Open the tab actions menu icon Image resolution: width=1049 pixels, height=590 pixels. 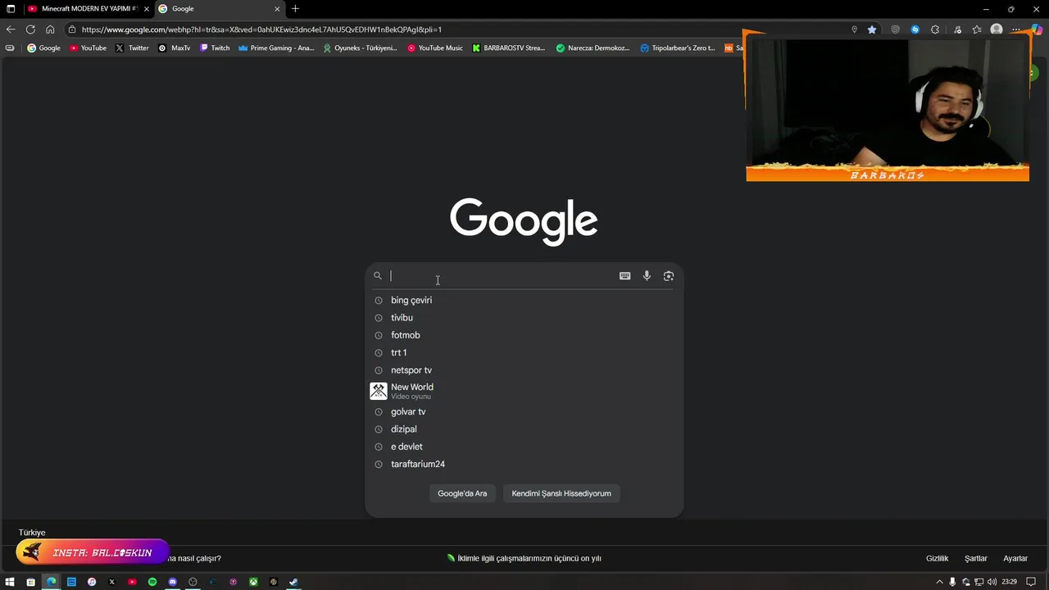click(x=11, y=9)
